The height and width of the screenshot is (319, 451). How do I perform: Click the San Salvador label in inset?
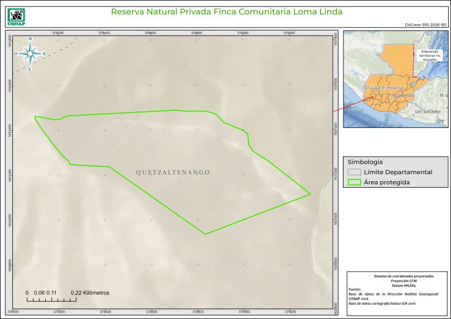[428, 111]
